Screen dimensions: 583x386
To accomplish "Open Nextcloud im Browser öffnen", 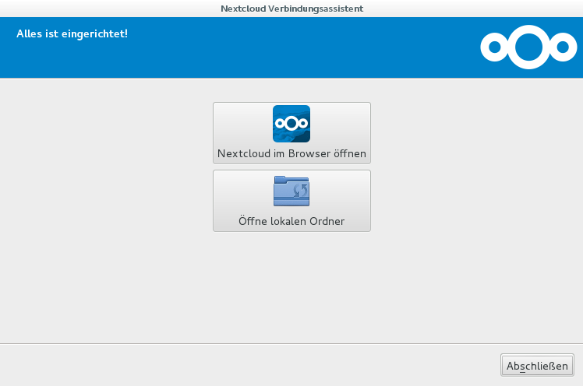I will coord(291,133).
